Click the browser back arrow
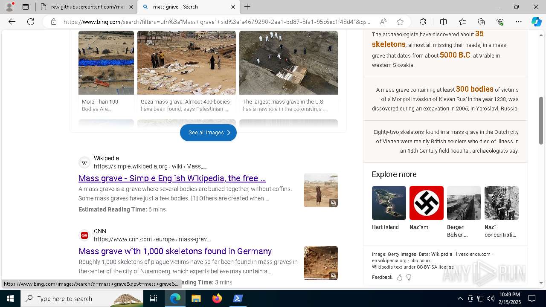 [12, 22]
